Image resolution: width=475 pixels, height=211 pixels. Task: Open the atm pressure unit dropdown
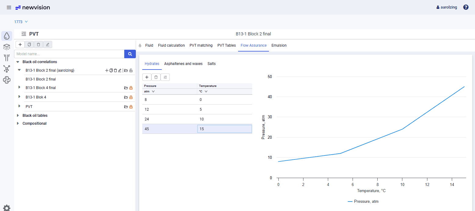(150, 91)
